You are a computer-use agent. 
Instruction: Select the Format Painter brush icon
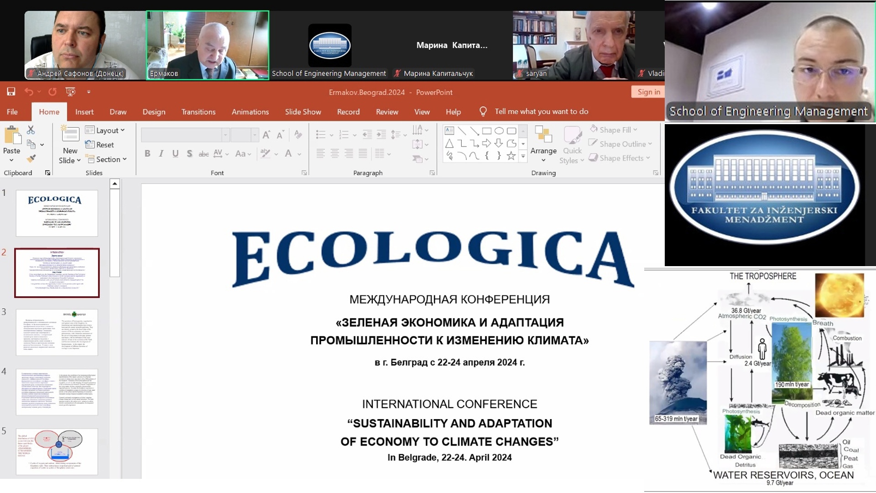point(31,159)
